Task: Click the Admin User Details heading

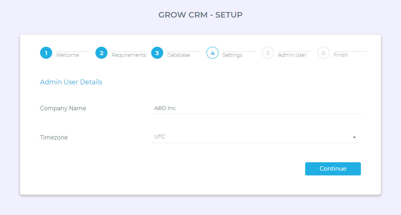Action: 71,82
